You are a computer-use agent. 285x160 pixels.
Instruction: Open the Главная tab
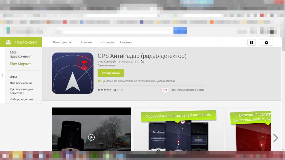[87, 42]
